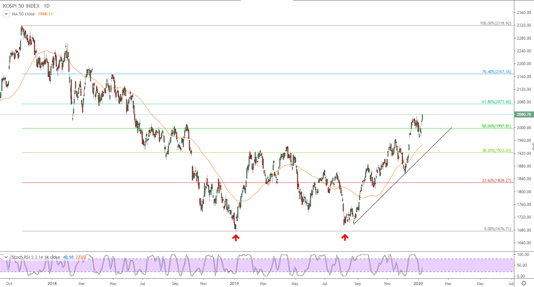Click the current price tag 2040.76
This screenshot has width=534, height=287.
coord(524,114)
